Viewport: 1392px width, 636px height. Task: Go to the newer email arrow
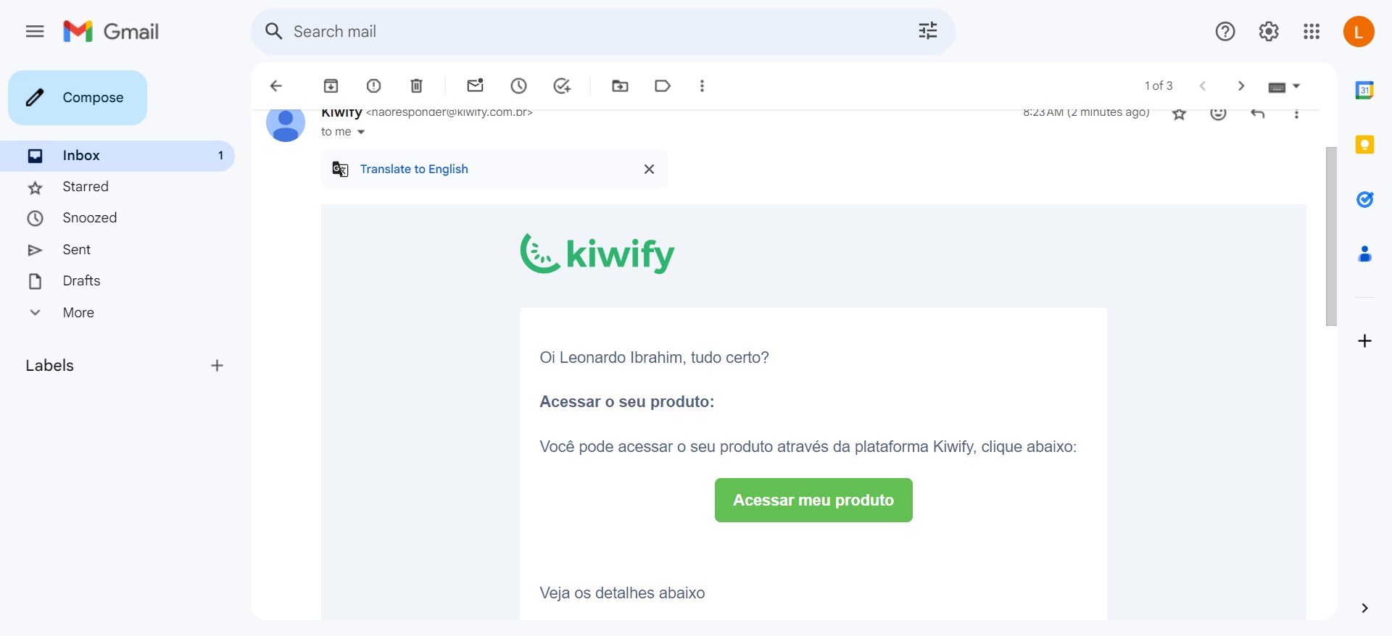1203,86
